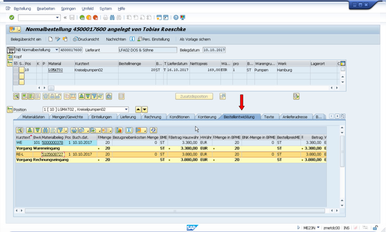Click the green Back arrow icon
The height and width of the screenshot is (232, 386).
pyautogui.click(x=82, y=17)
